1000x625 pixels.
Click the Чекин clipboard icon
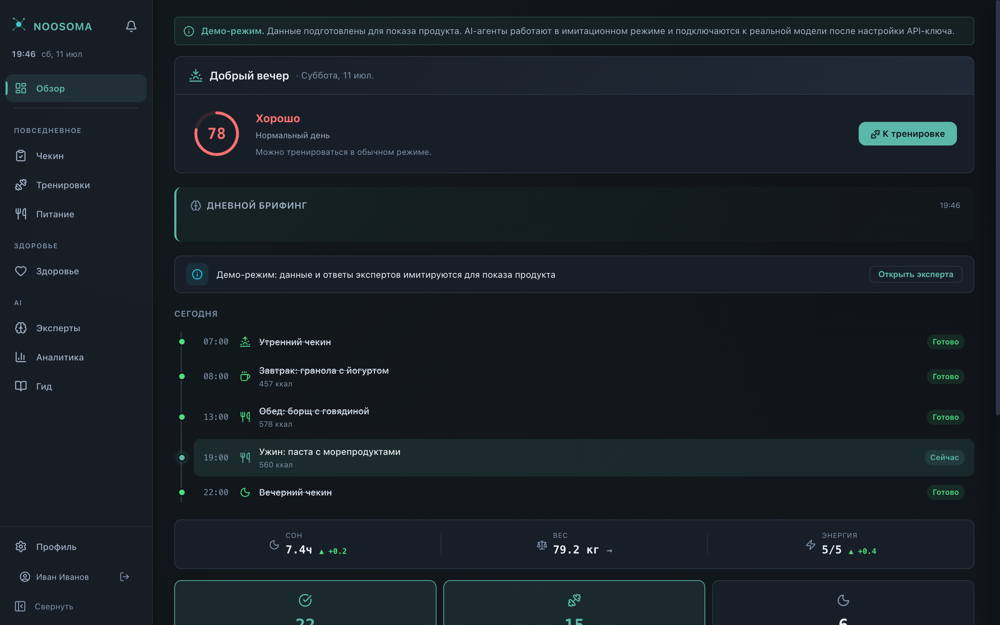pyautogui.click(x=21, y=156)
